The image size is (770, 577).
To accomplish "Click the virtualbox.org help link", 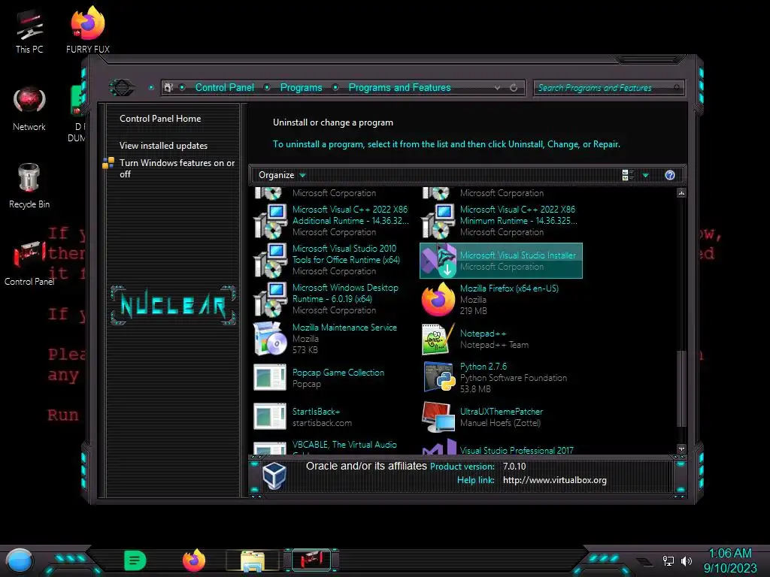I will pyautogui.click(x=554, y=480).
